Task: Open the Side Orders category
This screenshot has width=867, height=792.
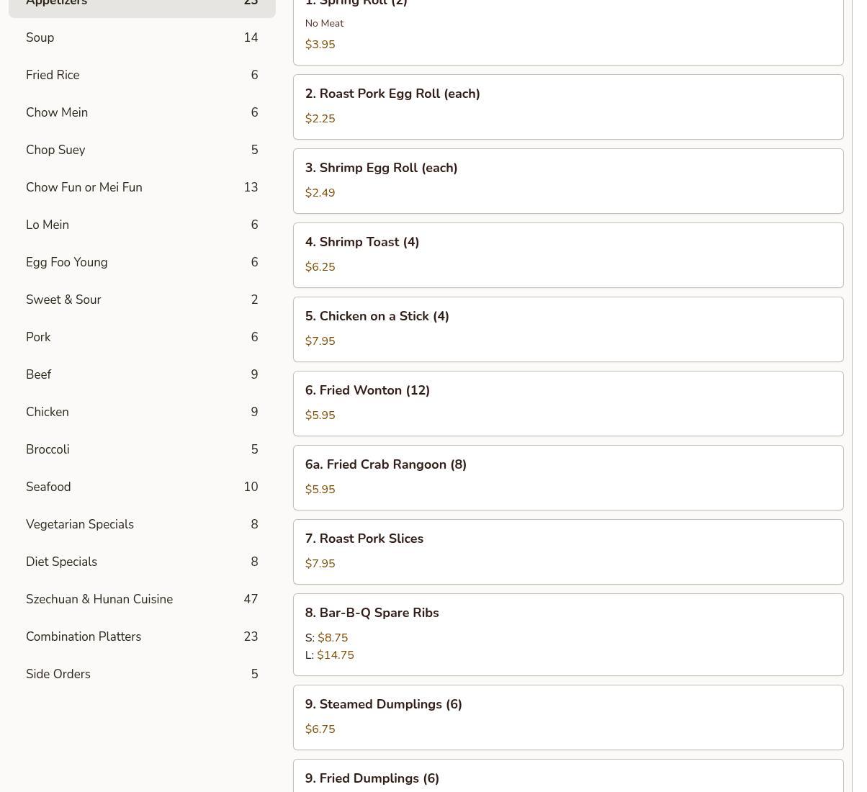Action: pyautogui.click(x=142, y=674)
